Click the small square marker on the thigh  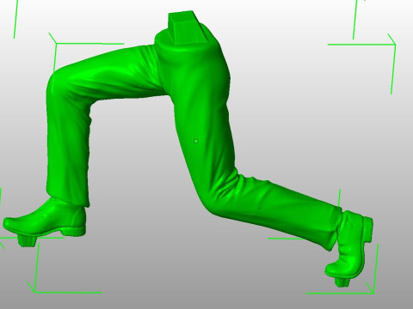pos(196,141)
